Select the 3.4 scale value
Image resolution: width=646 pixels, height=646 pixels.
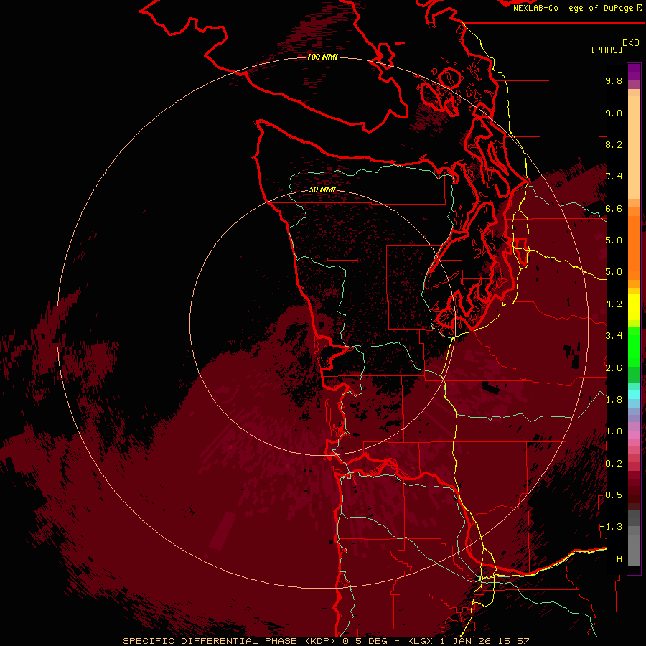click(x=614, y=336)
